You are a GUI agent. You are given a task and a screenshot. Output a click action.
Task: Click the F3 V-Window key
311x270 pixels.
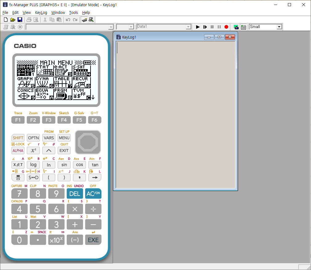[x=49, y=120]
